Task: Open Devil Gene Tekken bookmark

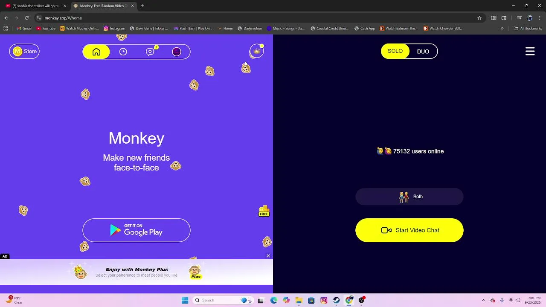Action: pos(149,29)
